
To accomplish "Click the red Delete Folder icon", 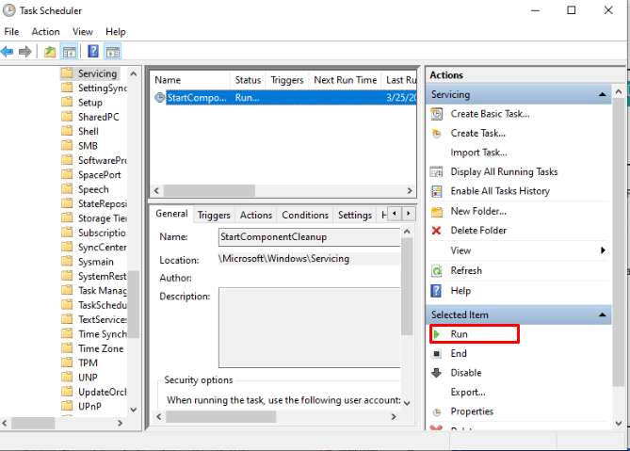I will (436, 231).
